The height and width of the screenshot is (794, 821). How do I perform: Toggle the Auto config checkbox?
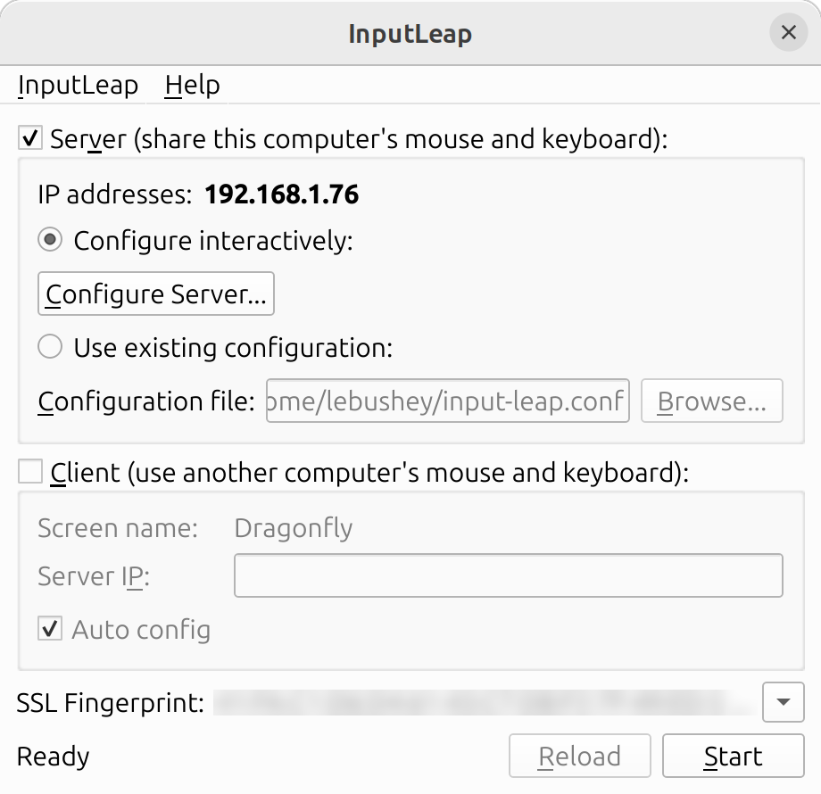pyautogui.click(x=50, y=629)
